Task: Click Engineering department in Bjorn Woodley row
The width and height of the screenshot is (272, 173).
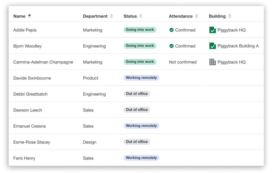Action: [94, 46]
